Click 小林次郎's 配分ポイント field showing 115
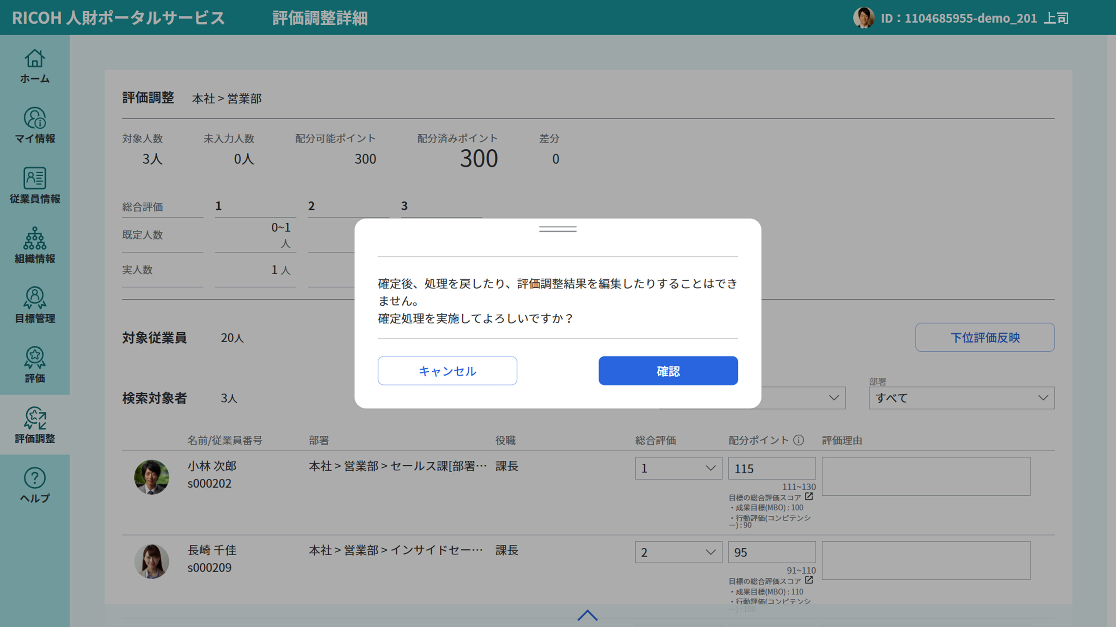The height and width of the screenshot is (627, 1116). 772,468
